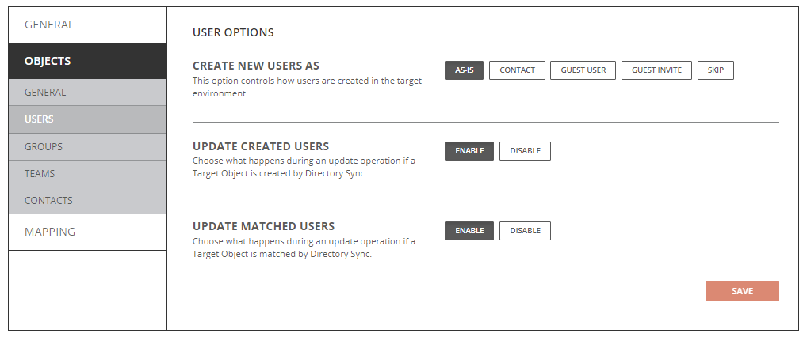Pick the GUEST INVITE option
Viewport: 807px width, 344px height.
(x=656, y=70)
